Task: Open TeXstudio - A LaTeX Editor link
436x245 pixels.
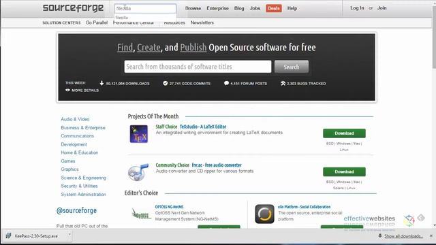Action: pos(203,127)
